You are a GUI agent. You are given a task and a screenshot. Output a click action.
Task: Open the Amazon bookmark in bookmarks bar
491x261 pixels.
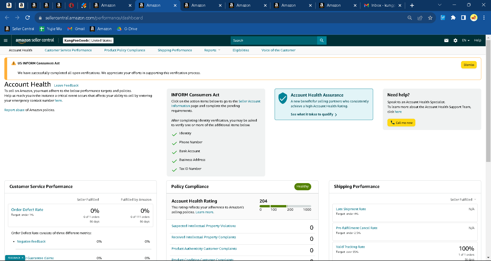click(101, 29)
